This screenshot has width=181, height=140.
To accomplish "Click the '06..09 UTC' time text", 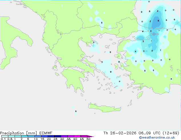I will point(149,133).
